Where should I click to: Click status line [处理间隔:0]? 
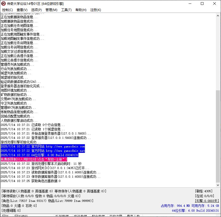(11, 210)
